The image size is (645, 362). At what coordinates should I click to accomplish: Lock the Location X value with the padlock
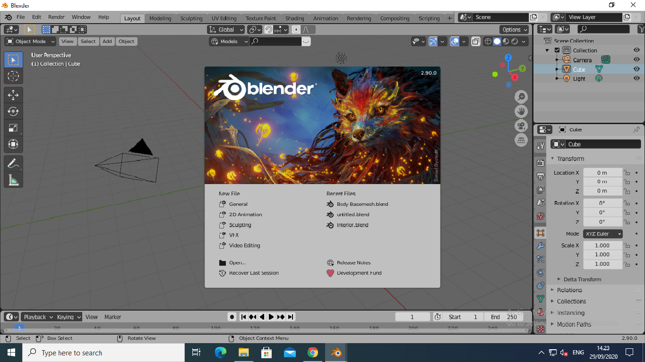tap(627, 172)
